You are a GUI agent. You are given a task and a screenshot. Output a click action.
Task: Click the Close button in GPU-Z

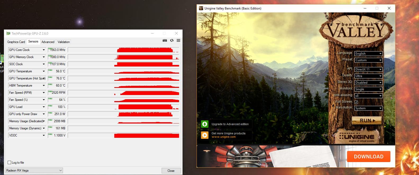(x=171, y=171)
